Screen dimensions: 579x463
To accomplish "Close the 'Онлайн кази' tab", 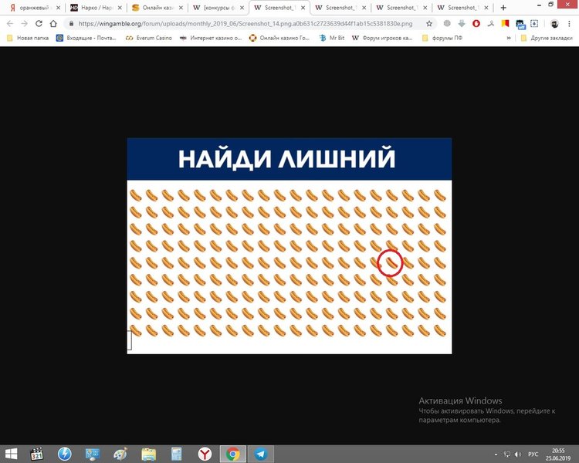I will coord(181,8).
